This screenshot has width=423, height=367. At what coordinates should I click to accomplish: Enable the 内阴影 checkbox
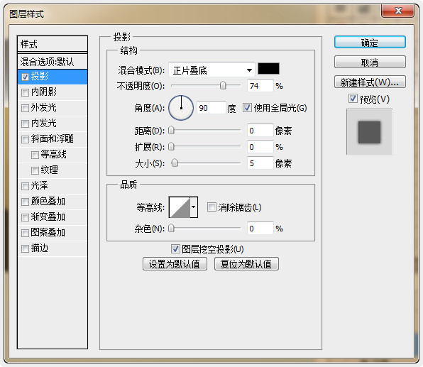pos(25,92)
